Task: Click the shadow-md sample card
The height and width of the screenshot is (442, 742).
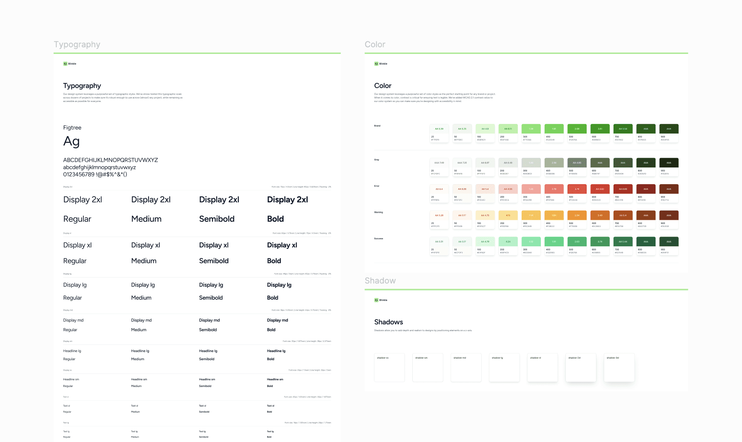Action: click(466, 368)
